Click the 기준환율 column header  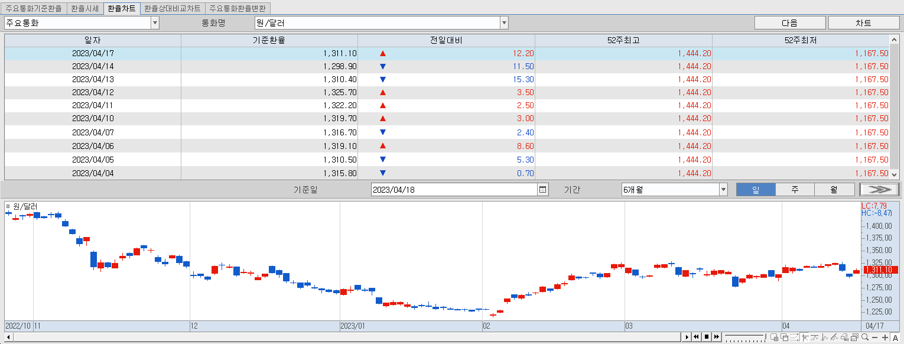(x=269, y=40)
